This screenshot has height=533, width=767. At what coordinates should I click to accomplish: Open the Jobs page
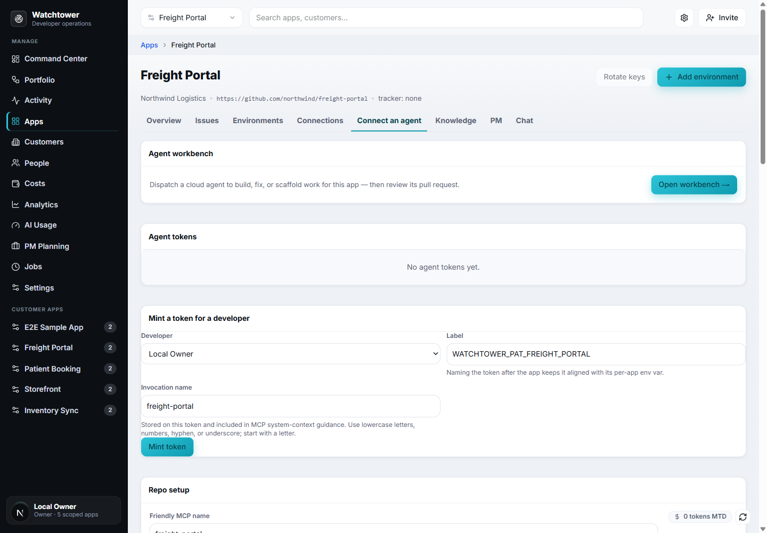[63, 266]
